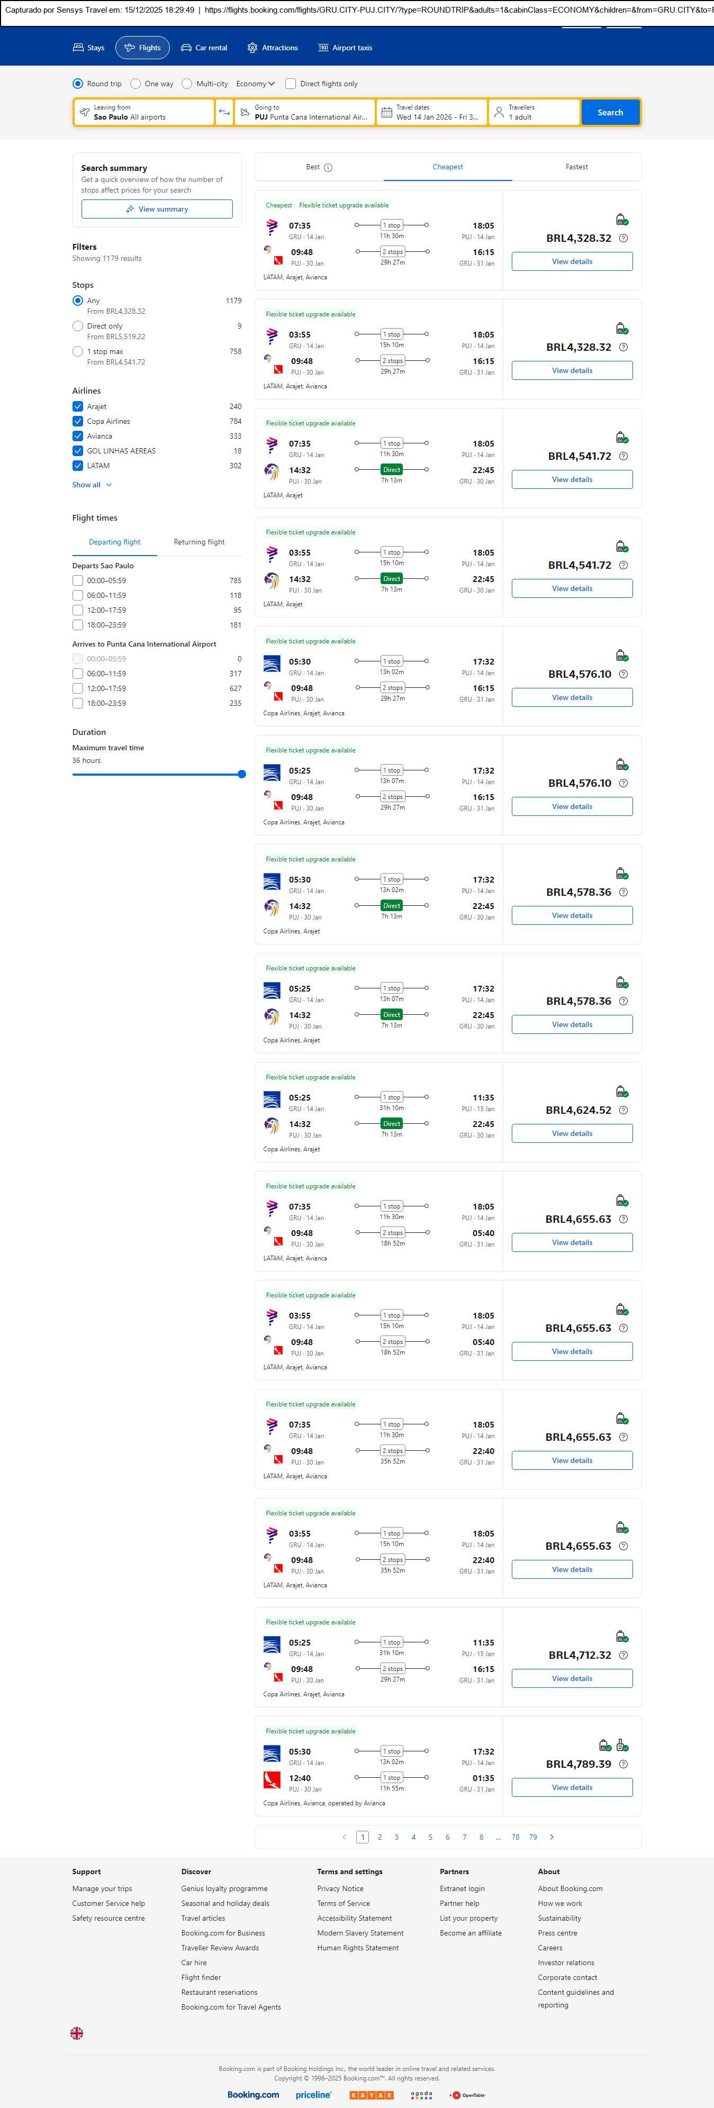714x2108 pixels.
Task: Uncheck the Copa Airlines filter
Action: [x=78, y=421]
